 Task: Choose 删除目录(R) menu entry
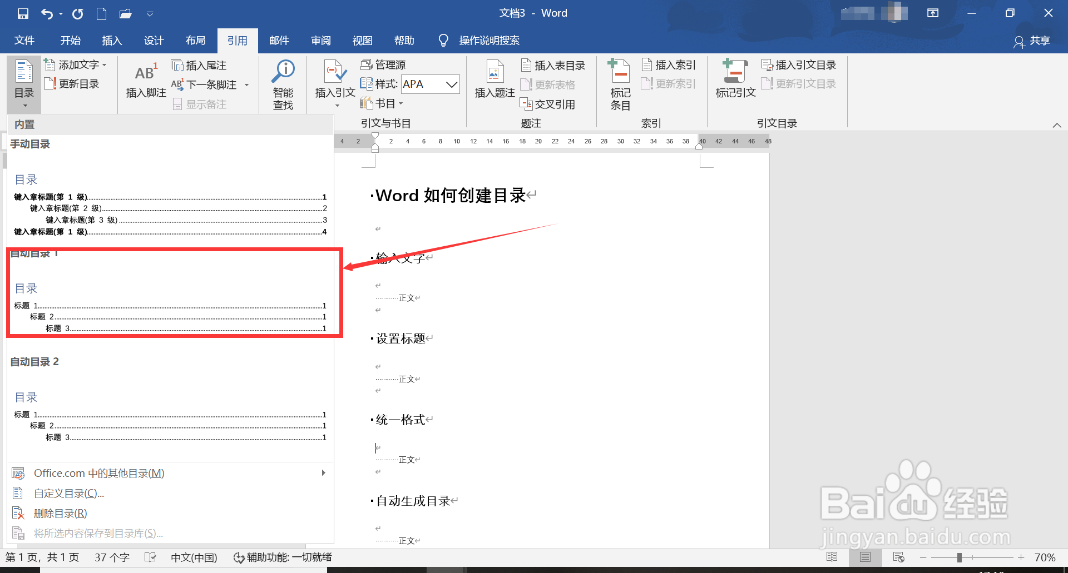click(170, 514)
